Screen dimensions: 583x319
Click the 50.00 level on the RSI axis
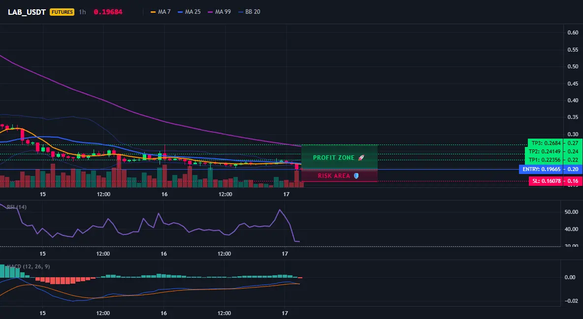pyautogui.click(x=571, y=212)
